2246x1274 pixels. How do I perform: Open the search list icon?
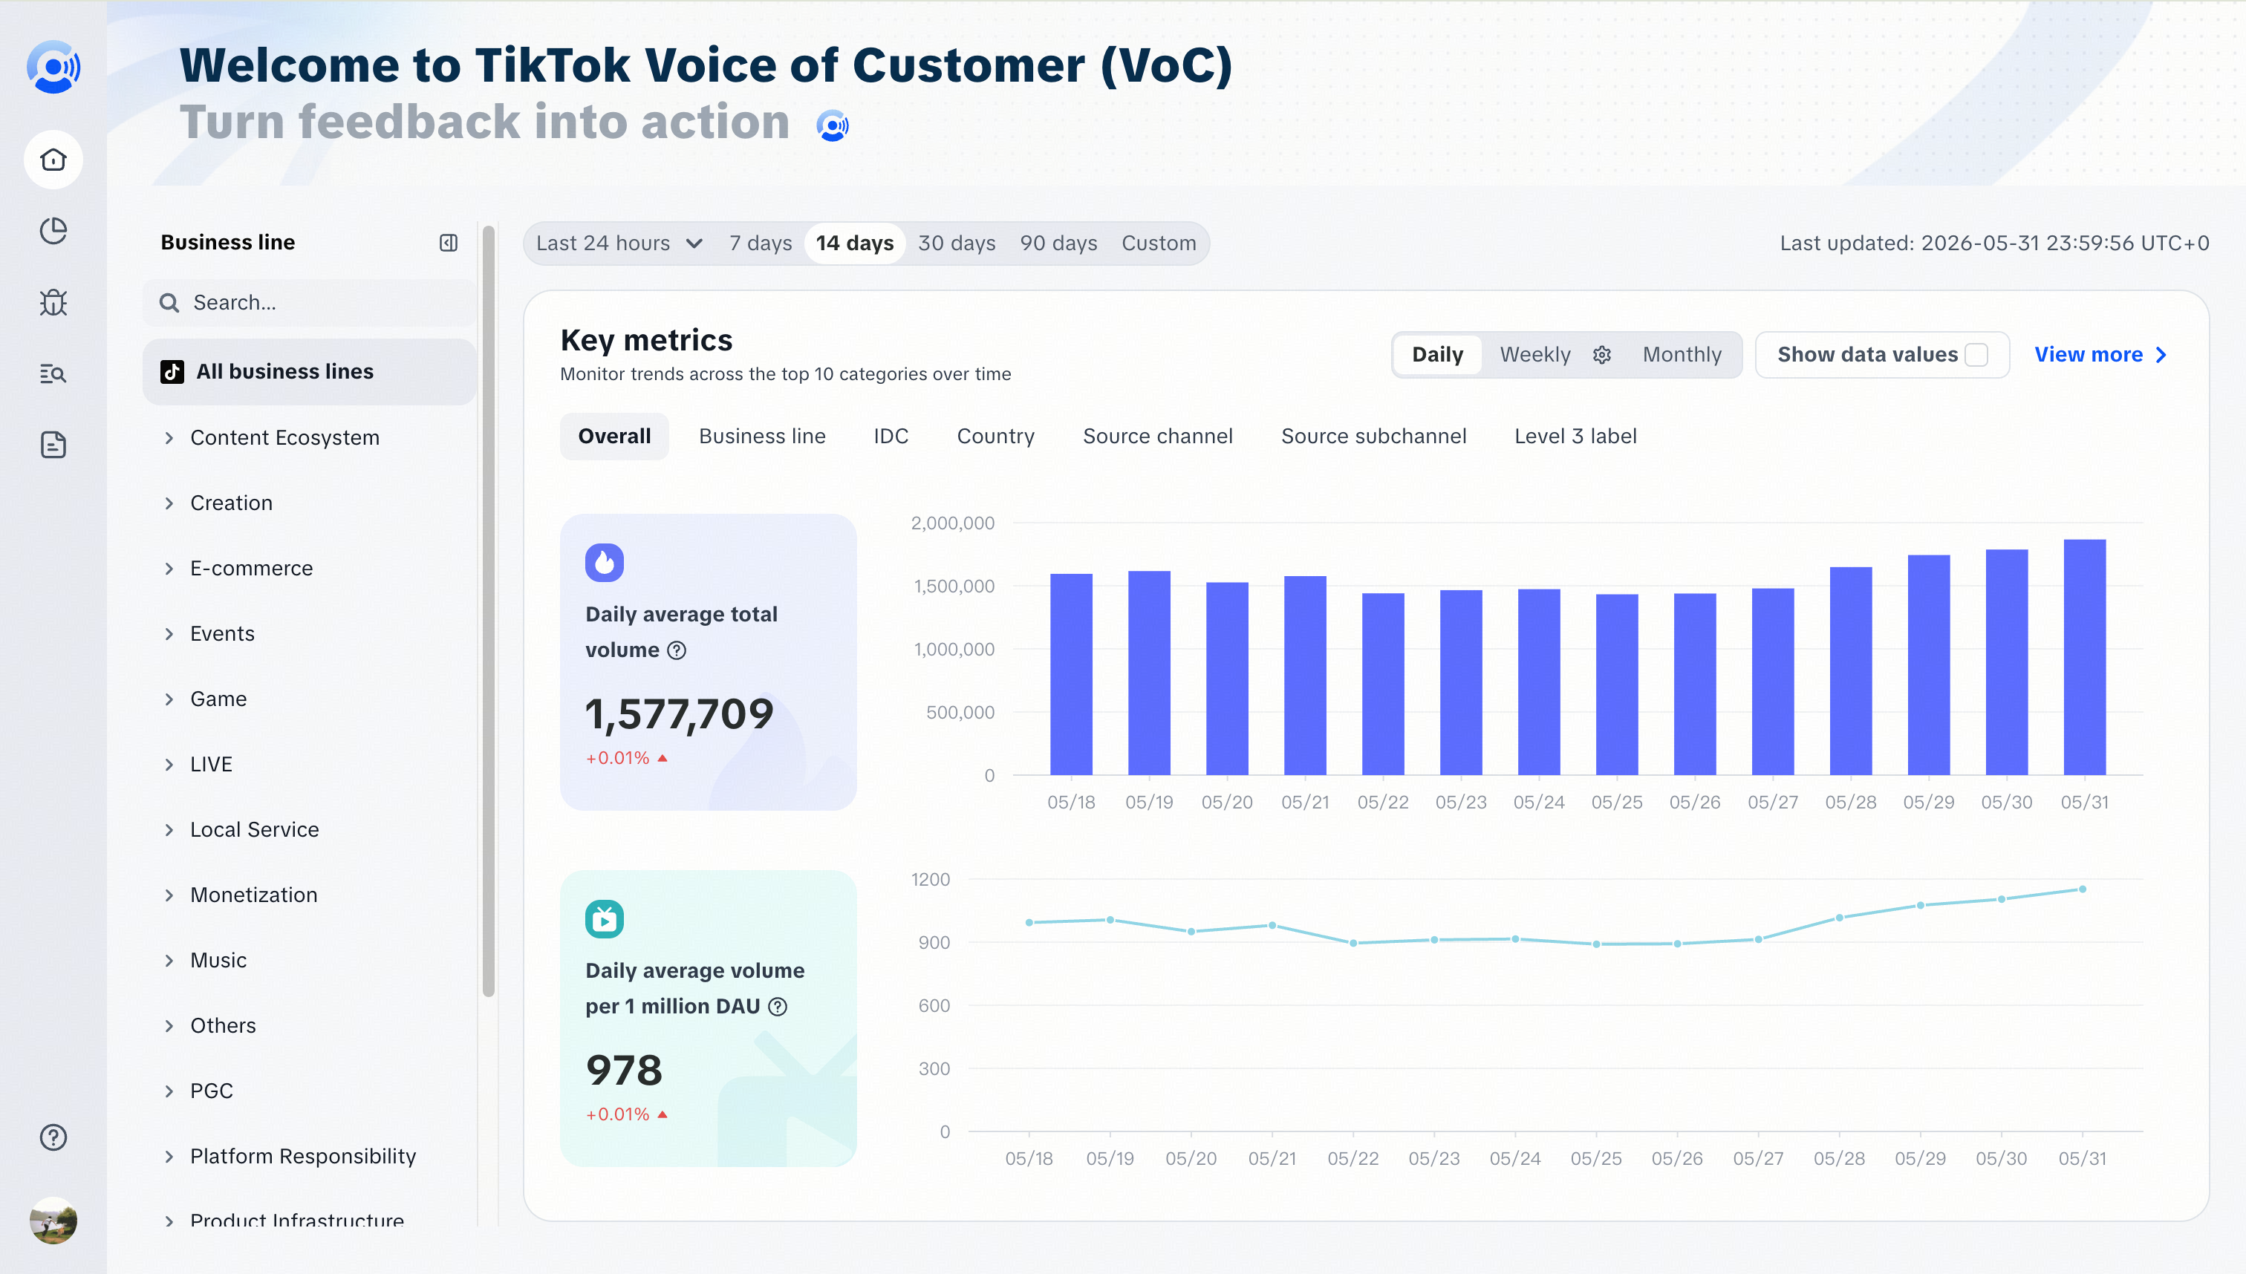click(53, 373)
